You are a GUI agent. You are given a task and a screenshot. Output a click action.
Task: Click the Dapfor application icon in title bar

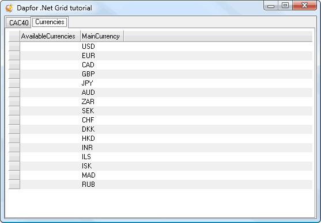coord(9,8)
